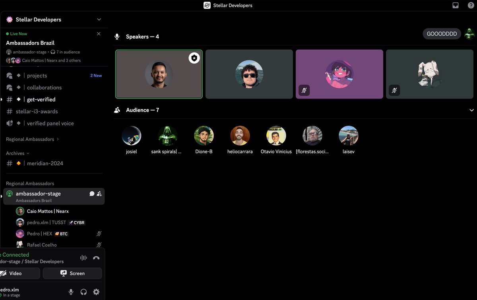Disconnect using the hang-up phone icon
Screen dimensions: 477x300
coord(96,258)
